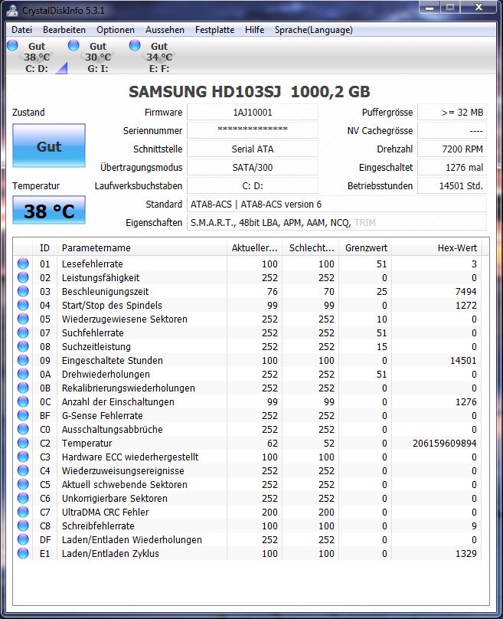Click the status orb for Leistungsfähigkeit

point(23,277)
